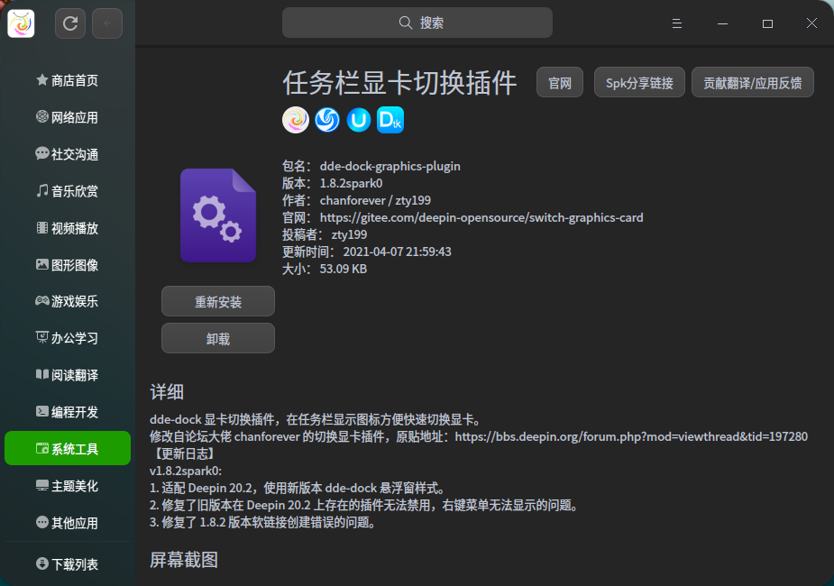Click the author text chanforever / zty199

pyautogui.click(x=375, y=200)
